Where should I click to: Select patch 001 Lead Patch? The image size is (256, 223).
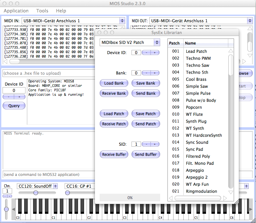click(x=198, y=51)
